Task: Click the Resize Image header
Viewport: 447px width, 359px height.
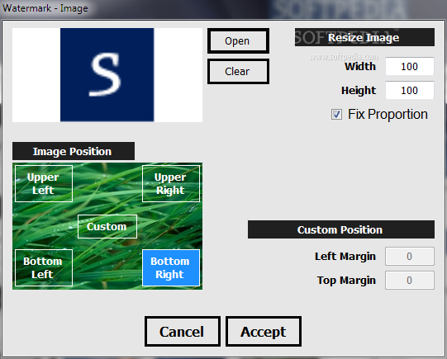Action: pos(364,37)
